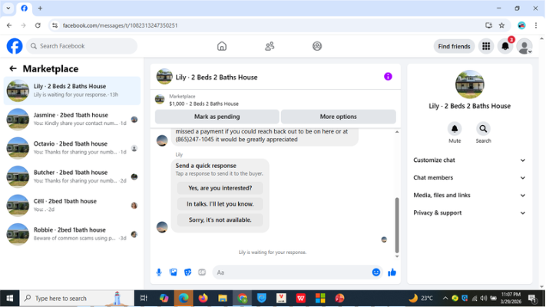This screenshot has width=546, height=307.
Task: Open Windows Start menu
Action: point(10,299)
